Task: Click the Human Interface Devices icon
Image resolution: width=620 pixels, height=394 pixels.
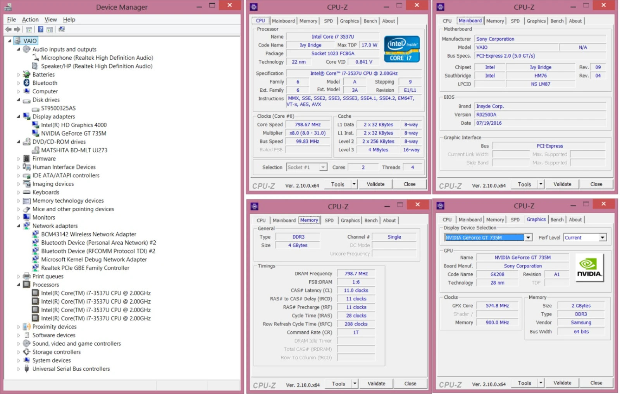Action: pos(26,167)
